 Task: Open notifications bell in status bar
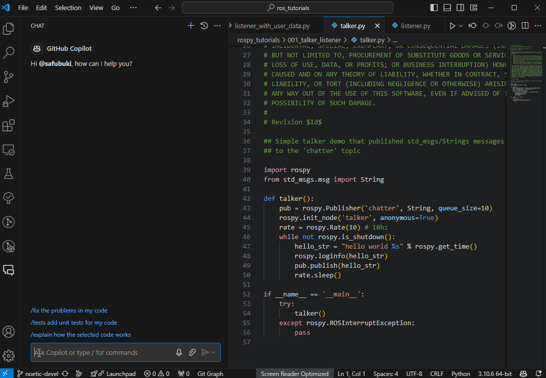[x=538, y=373]
